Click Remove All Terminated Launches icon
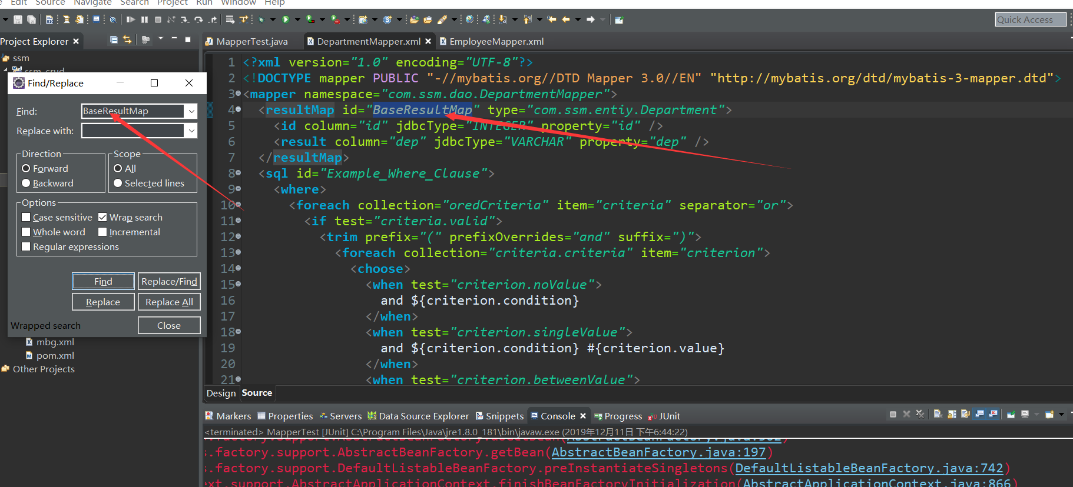This screenshot has height=487, width=1073. pos(920,414)
